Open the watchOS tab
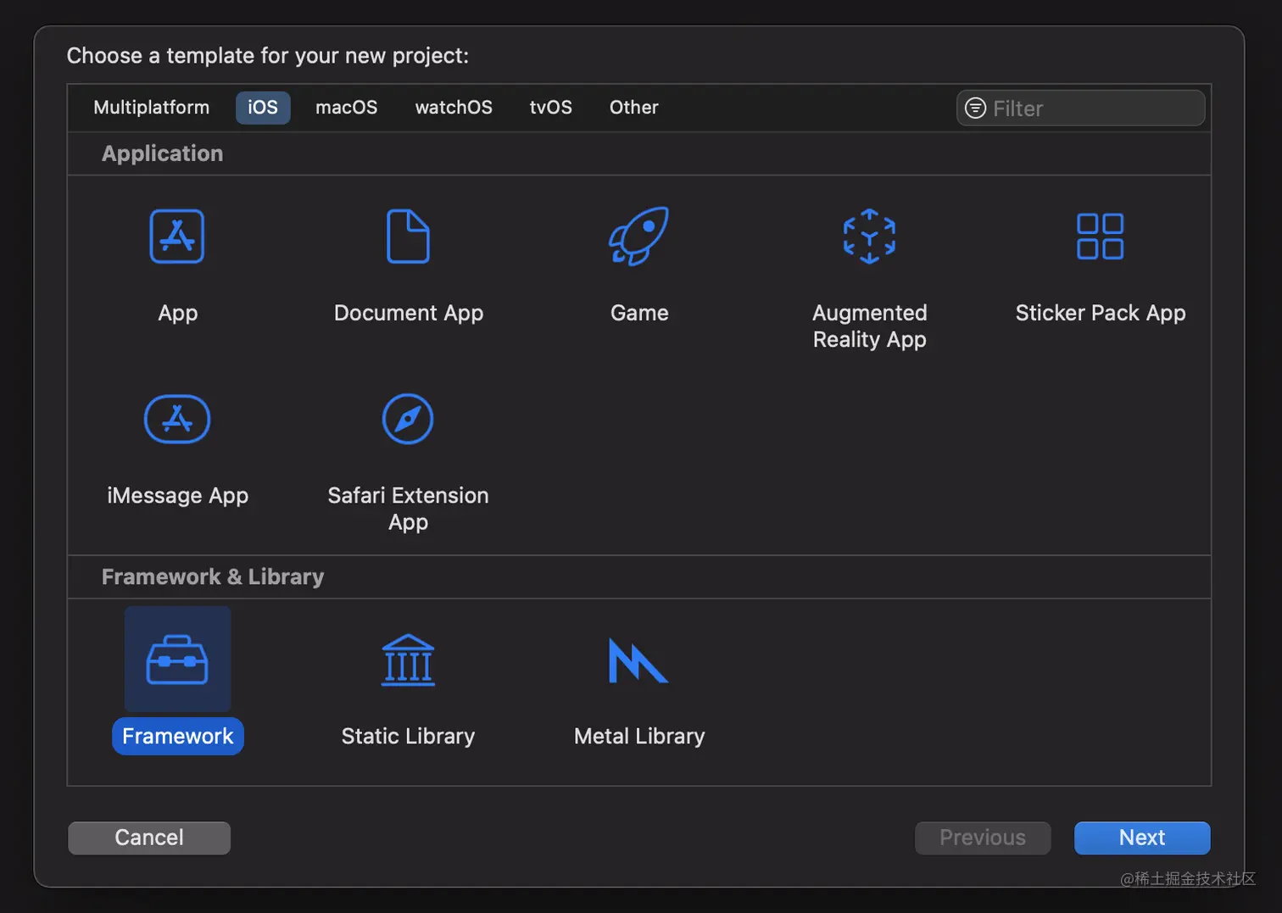 (454, 108)
